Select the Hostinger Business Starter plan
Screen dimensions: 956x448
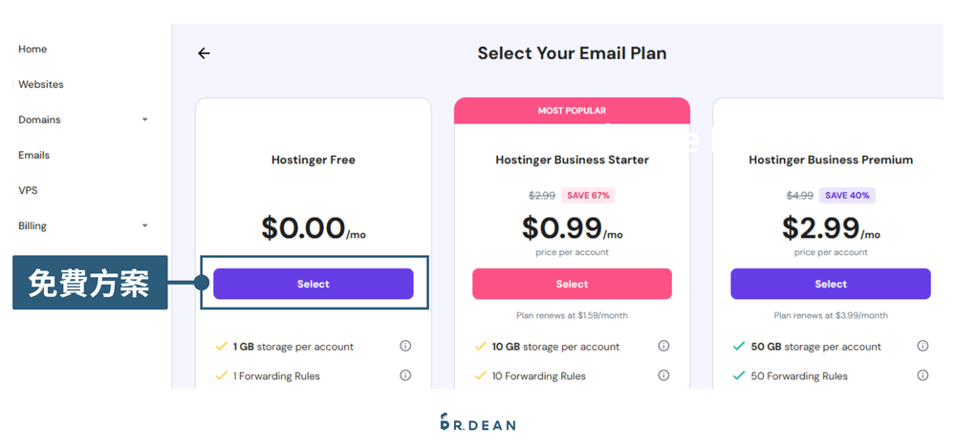coord(572,284)
